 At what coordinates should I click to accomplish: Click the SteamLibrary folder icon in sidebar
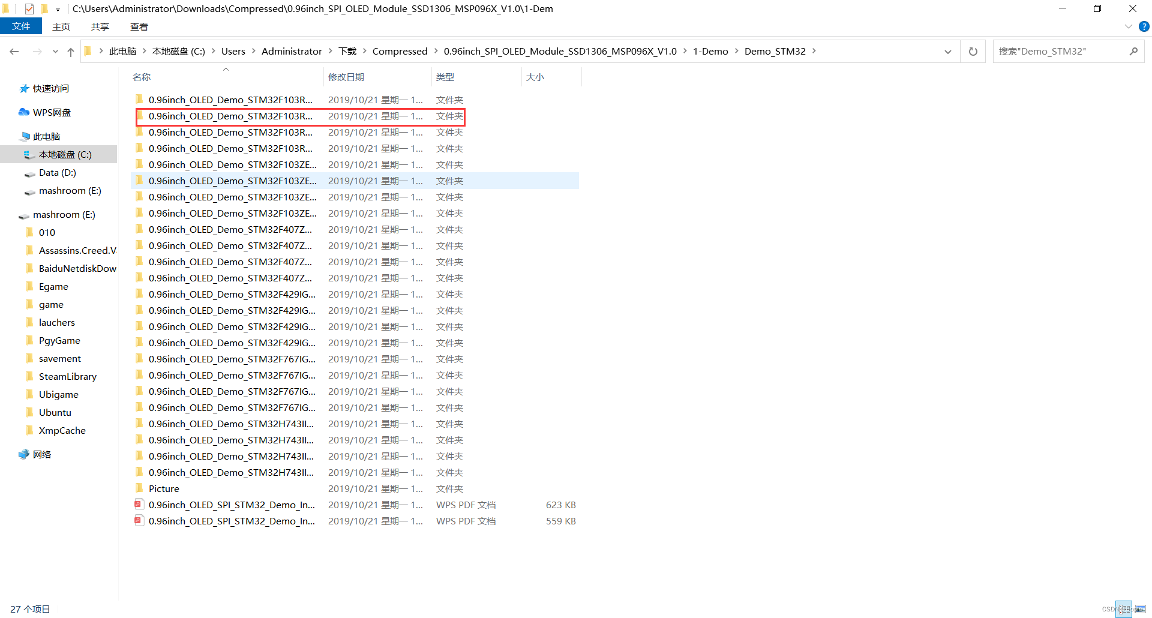click(29, 376)
